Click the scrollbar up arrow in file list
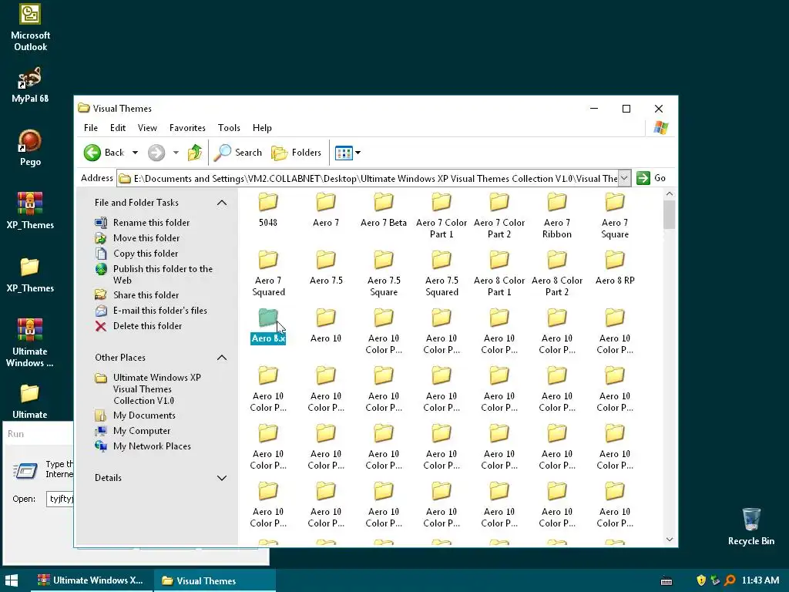This screenshot has height=592, width=789. point(670,193)
